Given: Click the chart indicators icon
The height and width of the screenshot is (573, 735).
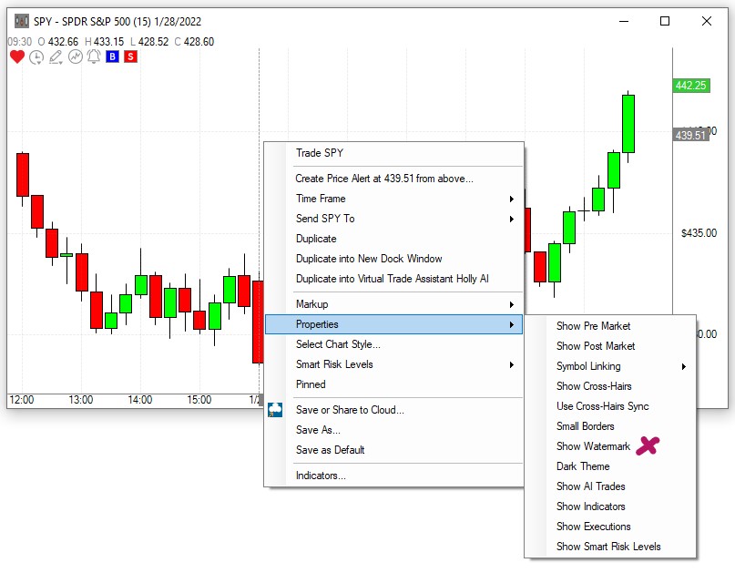Looking at the screenshot, I should point(75,56).
